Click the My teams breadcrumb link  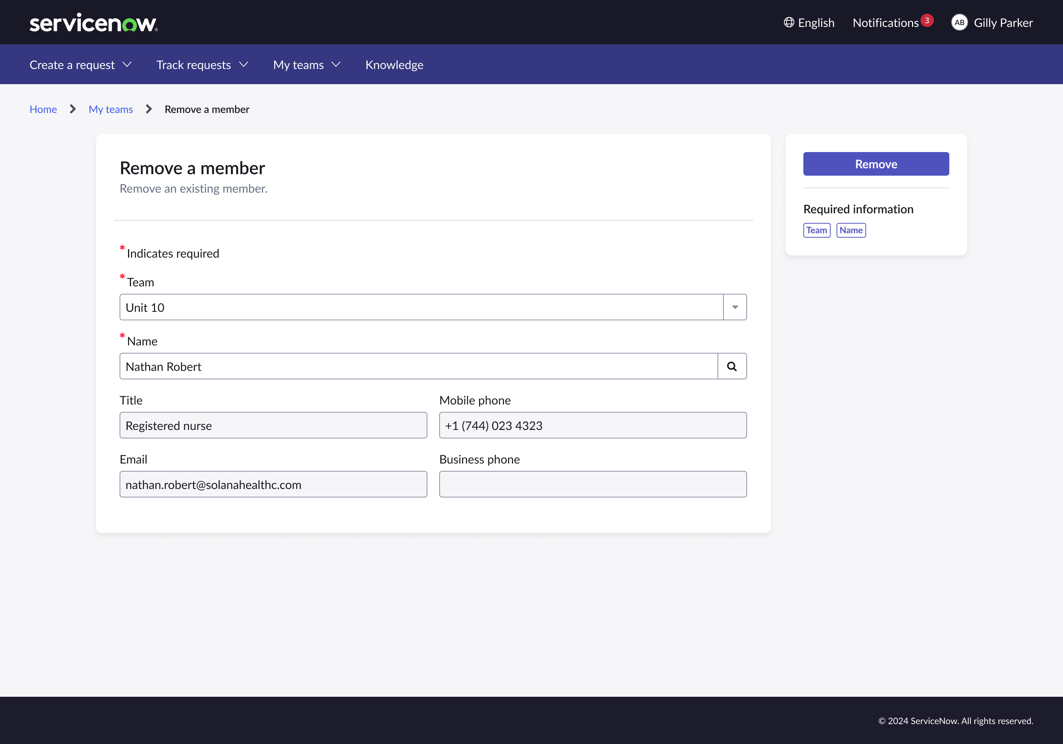pyautogui.click(x=111, y=109)
